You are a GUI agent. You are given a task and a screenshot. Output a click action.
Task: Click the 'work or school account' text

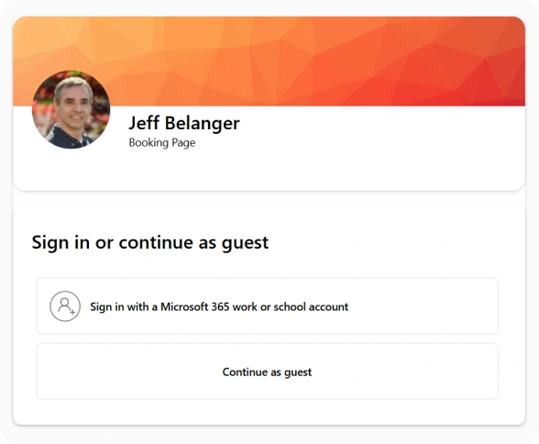(291, 306)
